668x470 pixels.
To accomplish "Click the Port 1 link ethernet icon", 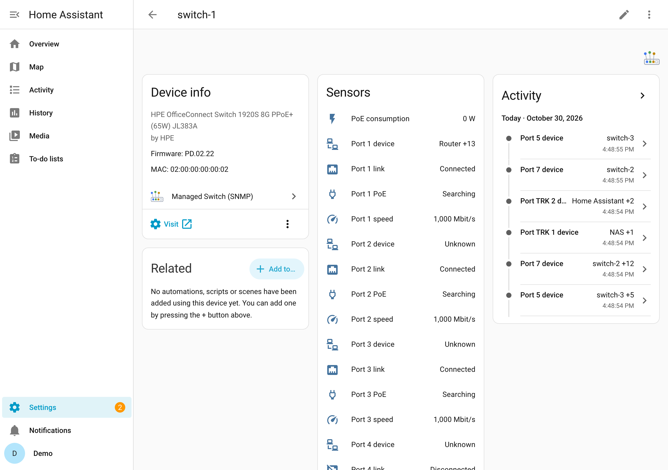I will [x=332, y=169].
